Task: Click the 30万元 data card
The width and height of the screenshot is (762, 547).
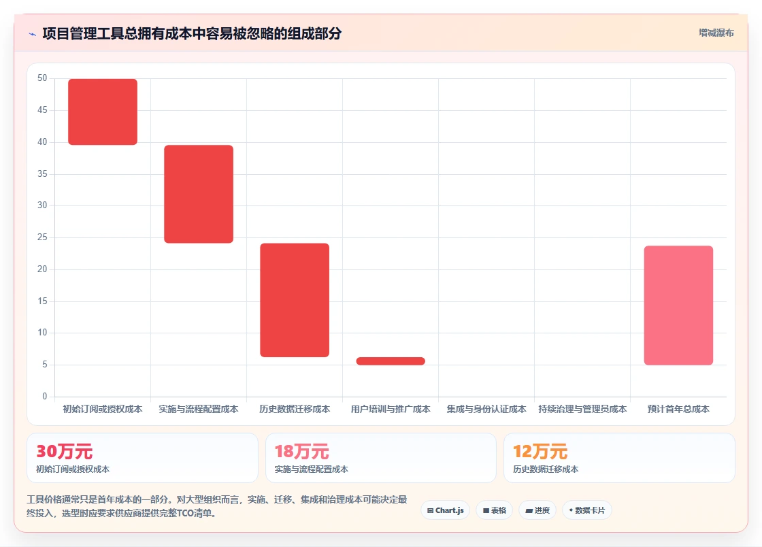Action: point(142,458)
